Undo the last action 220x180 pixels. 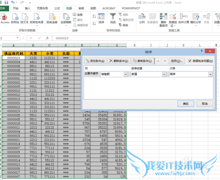pos(13,2)
